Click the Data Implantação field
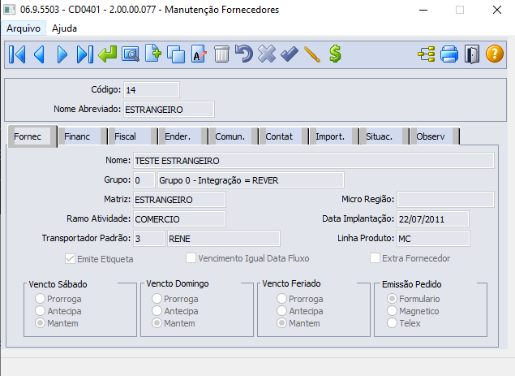This screenshot has height=376, width=515. tap(433, 218)
